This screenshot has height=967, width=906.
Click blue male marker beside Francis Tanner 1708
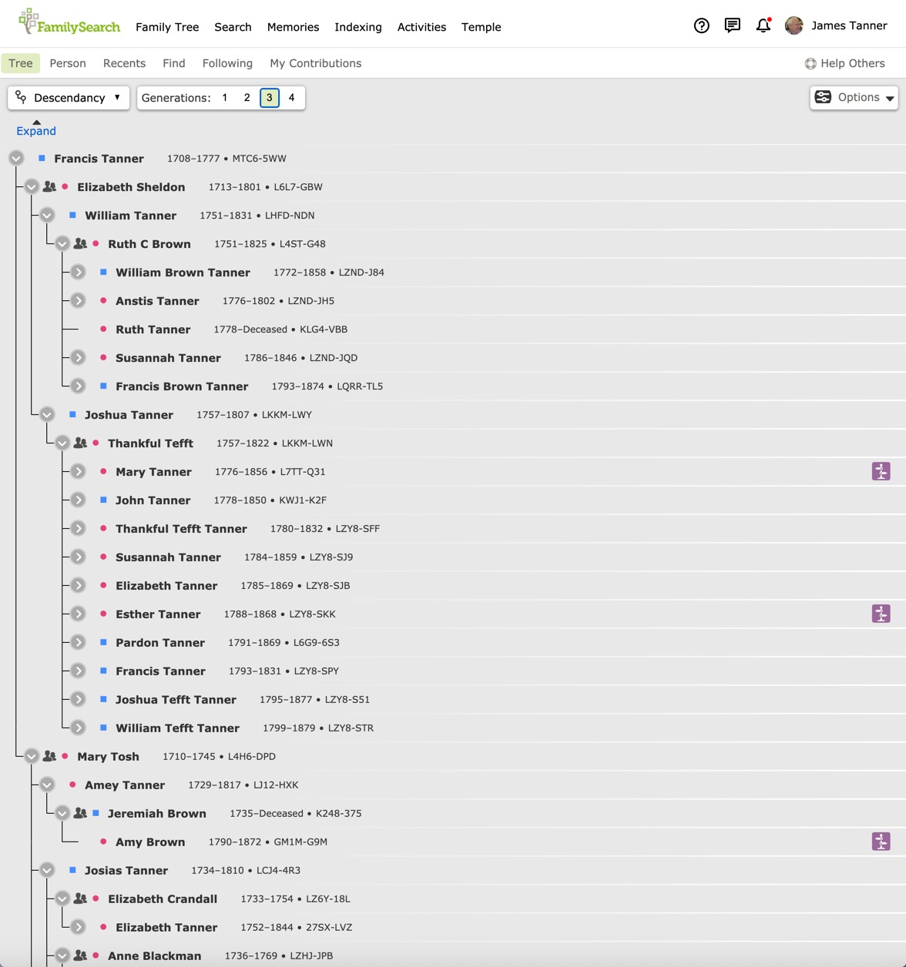click(42, 158)
